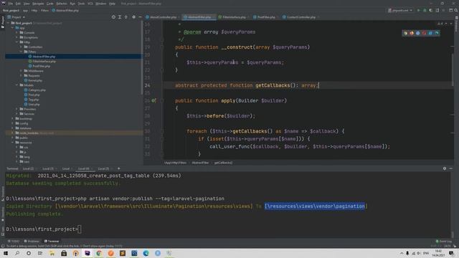Click the AbstractFilter breadcrumb below editor
The image size is (459, 258).
[200, 163]
